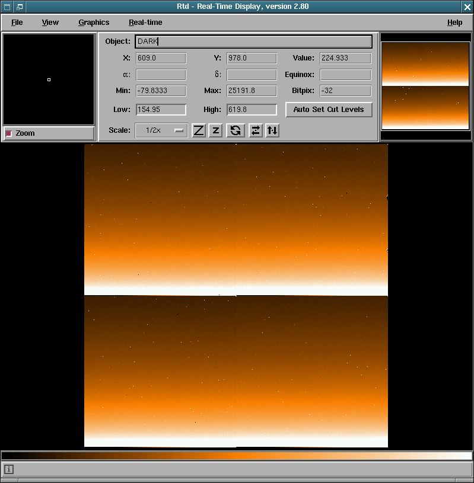Click the Low cut level field

[161, 110]
